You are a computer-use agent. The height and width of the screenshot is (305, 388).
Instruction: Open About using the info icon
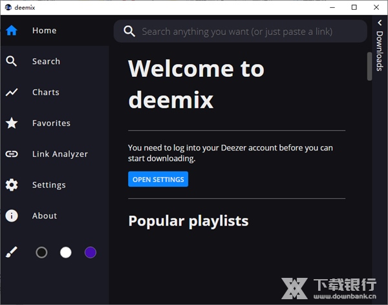(12, 216)
